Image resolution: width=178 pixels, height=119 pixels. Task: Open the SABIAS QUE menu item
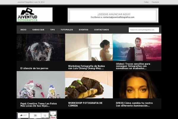(38, 30)
